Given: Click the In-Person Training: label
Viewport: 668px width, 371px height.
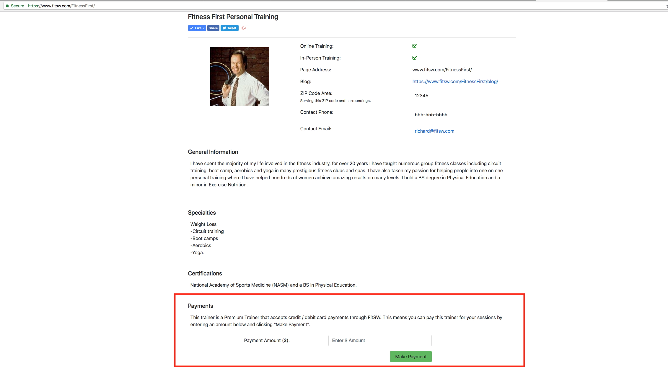Looking at the screenshot, I should pyautogui.click(x=320, y=58).
